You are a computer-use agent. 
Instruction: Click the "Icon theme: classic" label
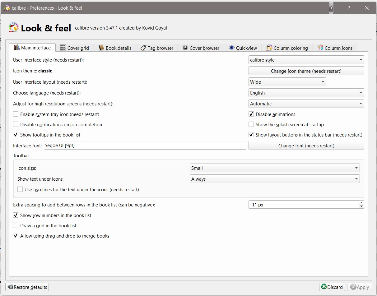(x=33, y=71)
